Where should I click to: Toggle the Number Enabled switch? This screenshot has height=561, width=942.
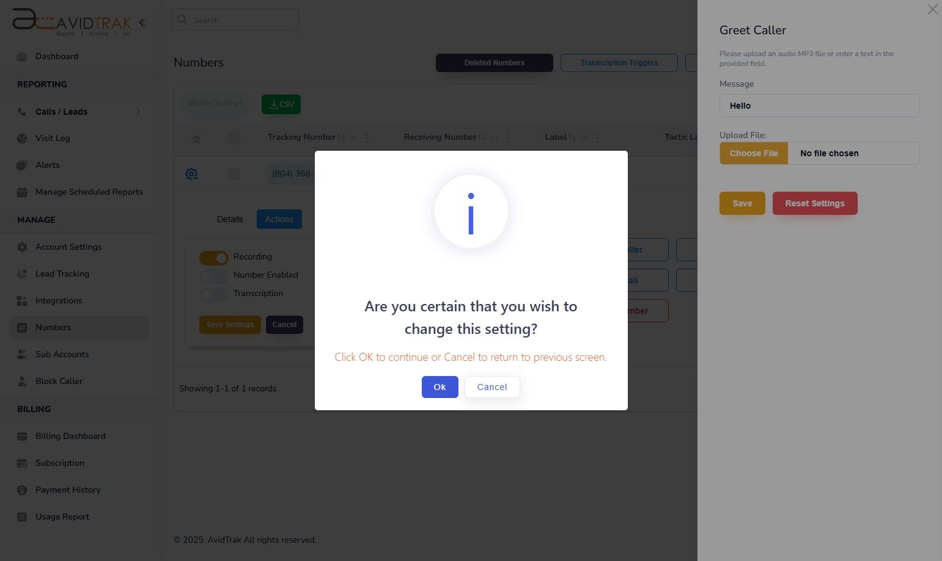coord(214,276)
